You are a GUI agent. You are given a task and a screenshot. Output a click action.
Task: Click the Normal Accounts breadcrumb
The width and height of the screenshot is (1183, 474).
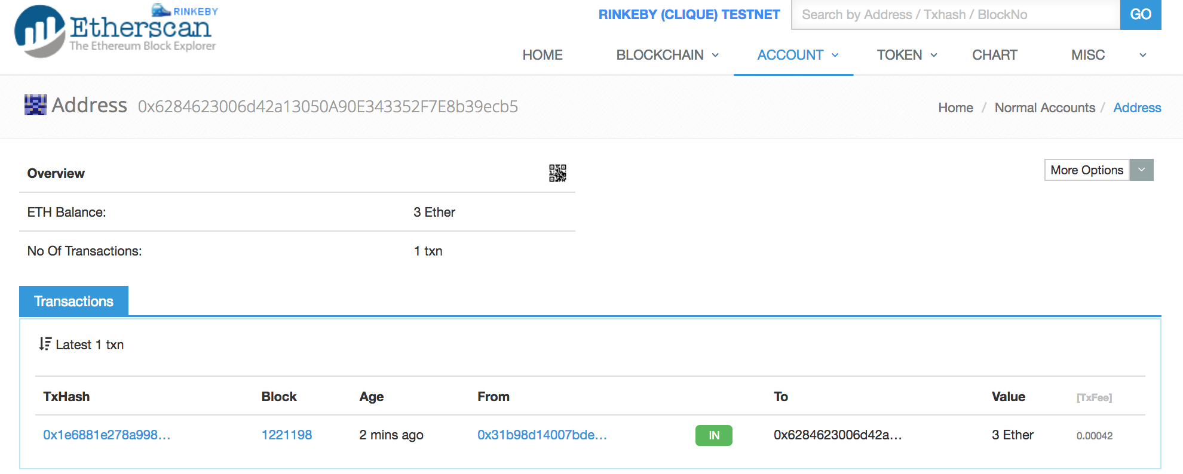coord(1045,107)
